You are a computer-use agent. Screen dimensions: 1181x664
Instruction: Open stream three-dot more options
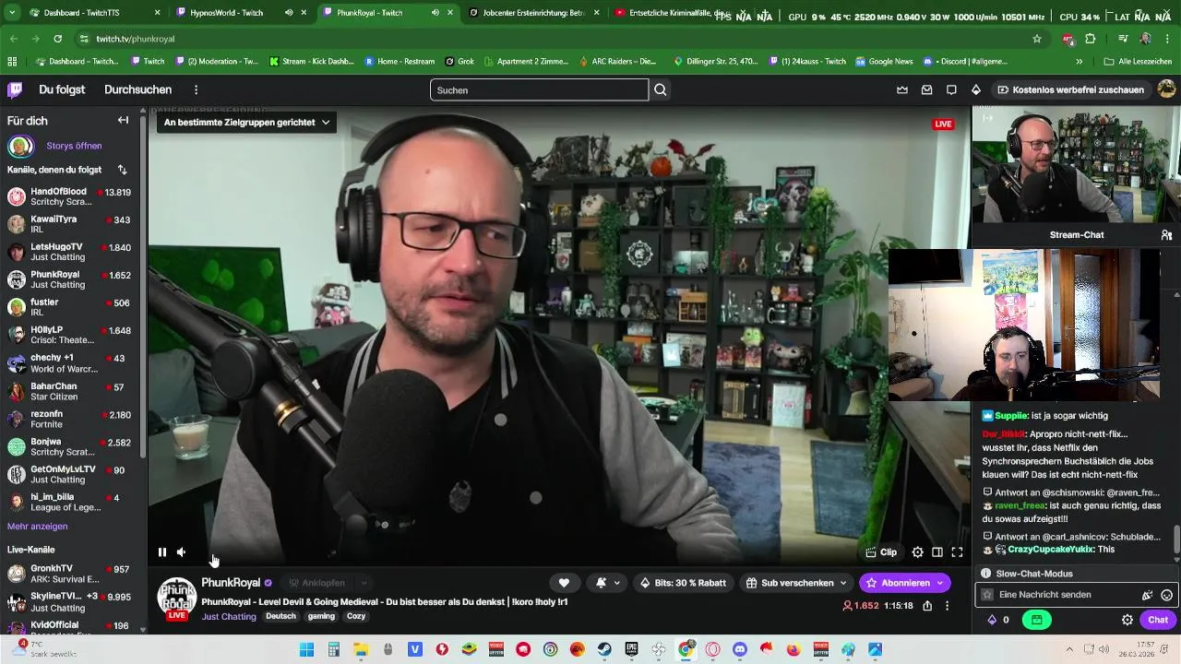947,606
